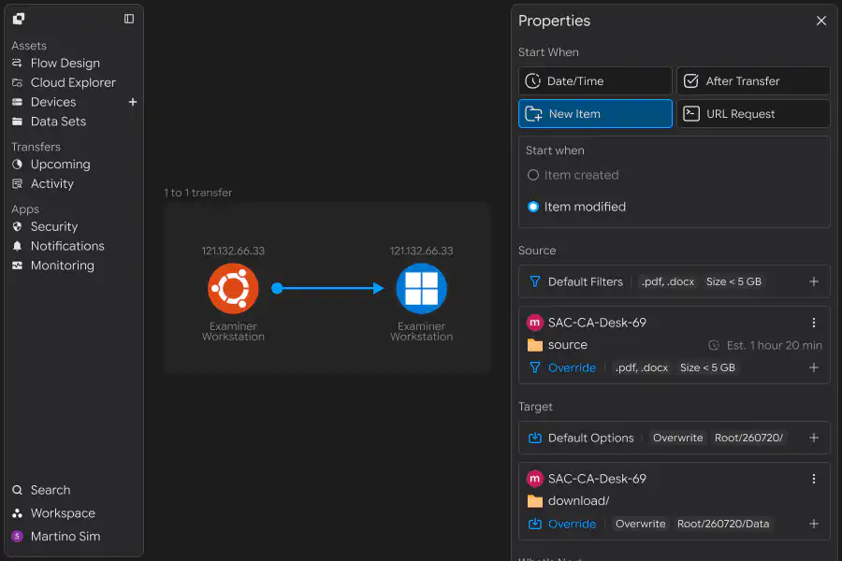Collapse the sidebar with the panel icon
The image size is (842, 561).
pyautogui.click(x=129, y=19)
